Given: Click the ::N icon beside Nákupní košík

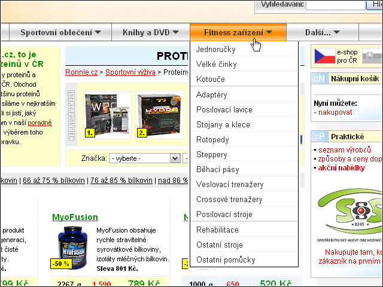Looking at the screenshot, I should coord(319,78).
